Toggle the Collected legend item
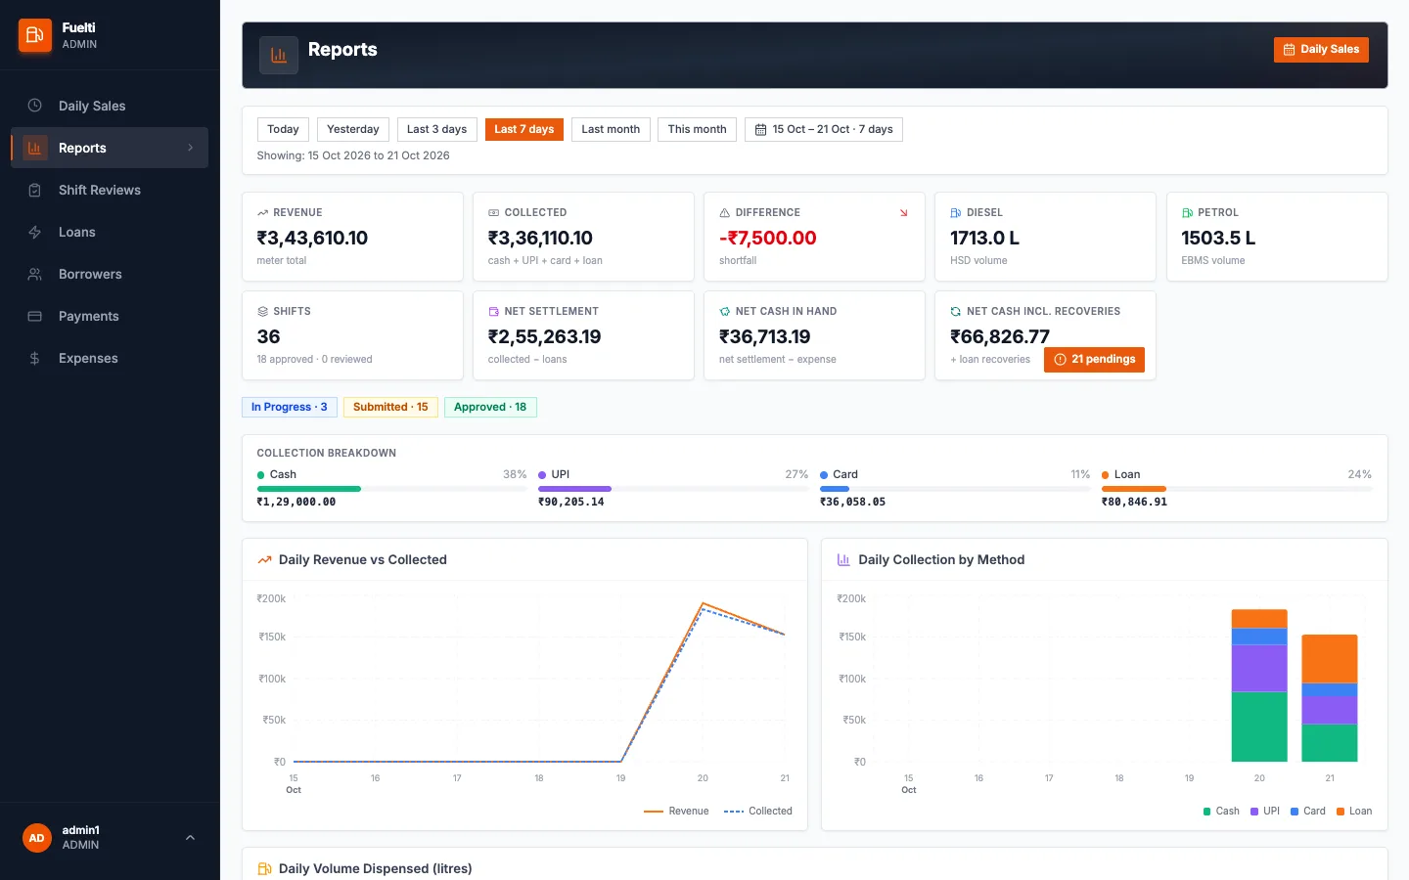Screen dimensions: 1409x880 click(758, 812)
